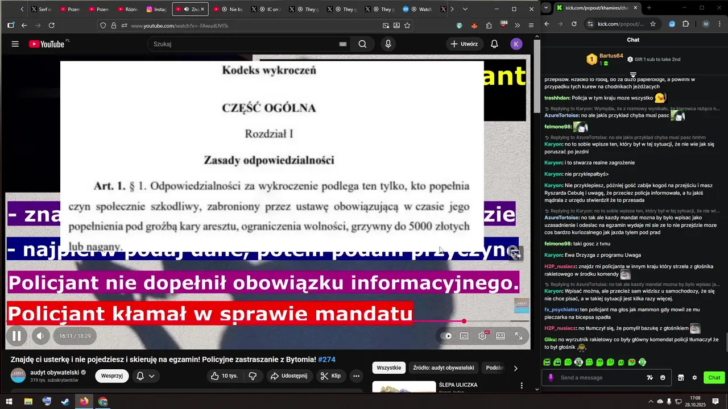Viewport: 728px width, 409px height.
Task: Close the active Firefox tab
Action: (x=204, y=9)
